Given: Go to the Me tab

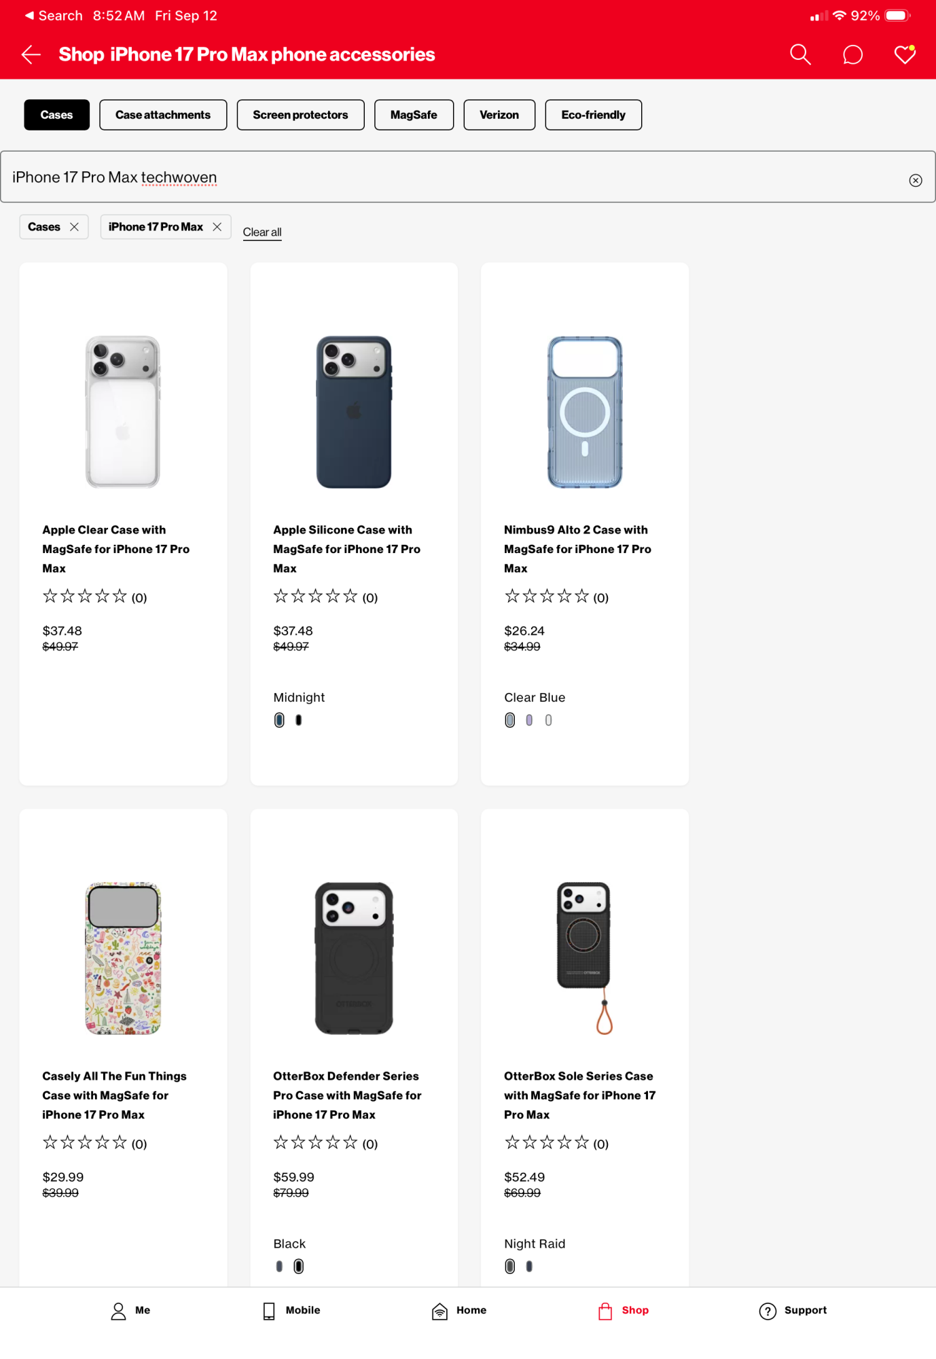Looking at the screenshot, I should 130,1311.
